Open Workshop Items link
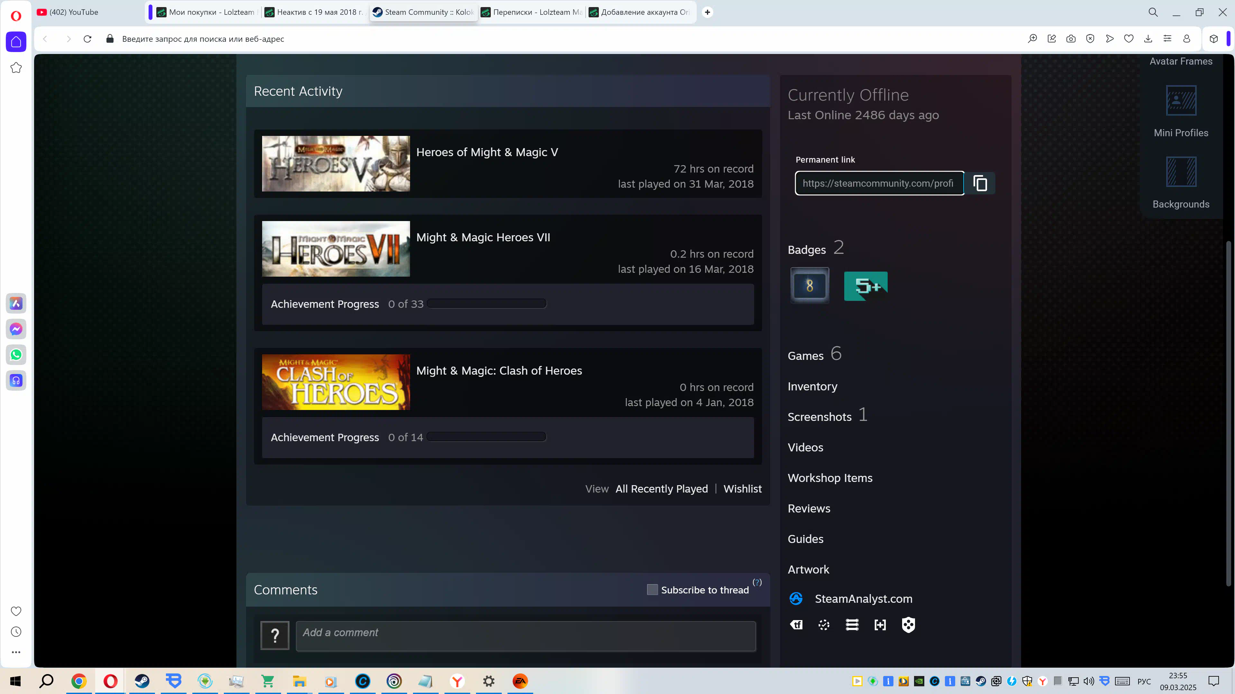This screenshot has width=1235, height=694. [830, 478]
